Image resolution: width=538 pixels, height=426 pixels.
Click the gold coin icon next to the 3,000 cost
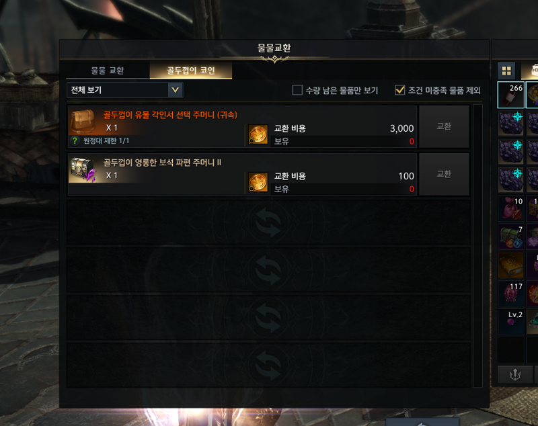point(258,134)
